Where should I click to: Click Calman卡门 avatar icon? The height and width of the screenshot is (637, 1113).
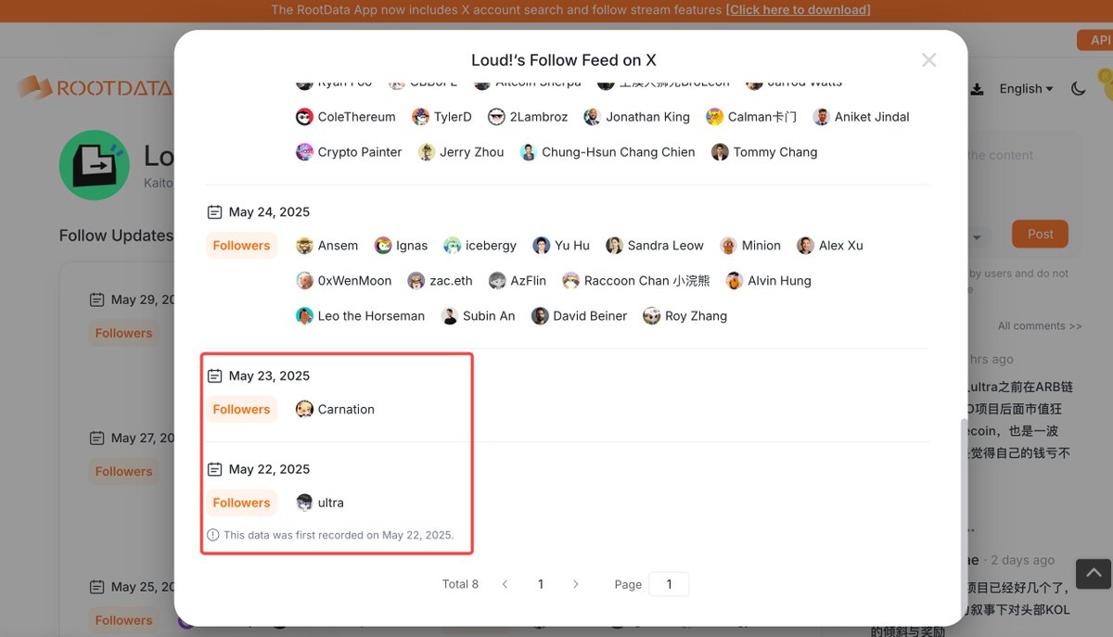pyautogui.click(x=714, y=117)
